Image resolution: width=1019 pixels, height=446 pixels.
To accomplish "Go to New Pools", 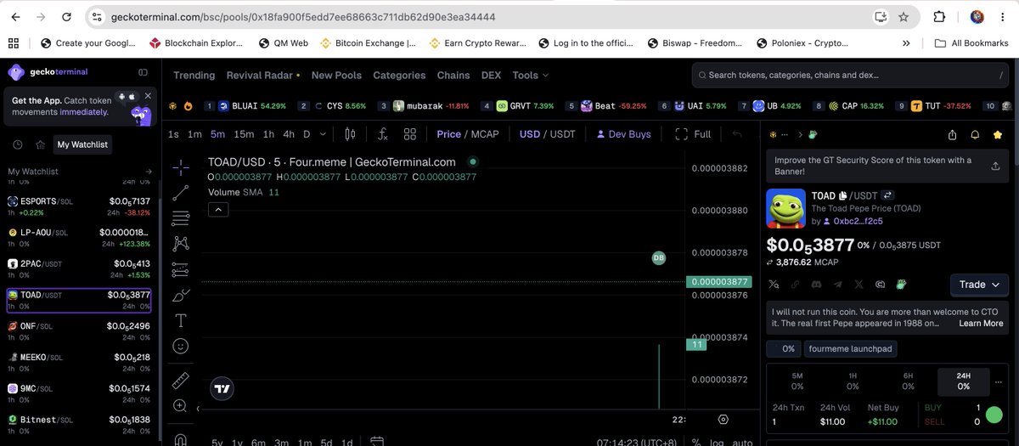I will click(336, 75).
